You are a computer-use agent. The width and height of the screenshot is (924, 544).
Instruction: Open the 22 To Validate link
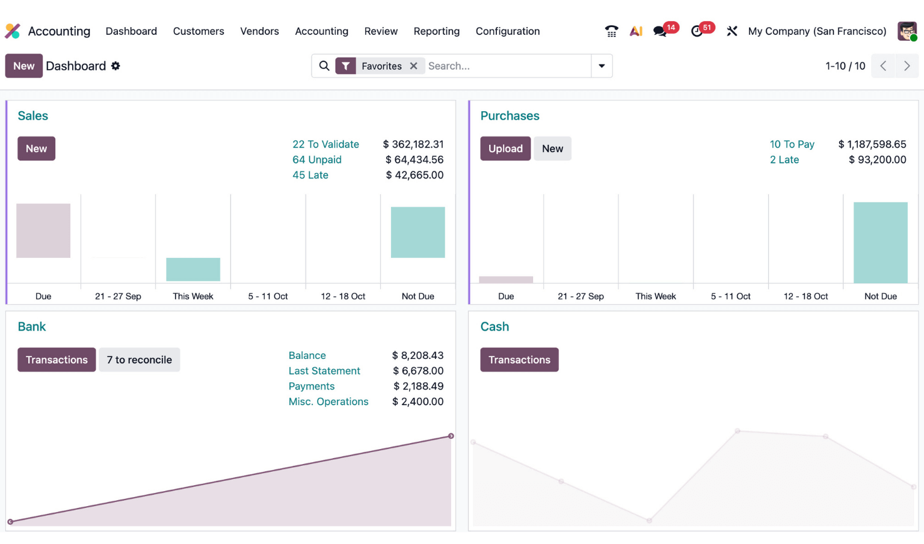pyautogui.click(x=325, y=144)
